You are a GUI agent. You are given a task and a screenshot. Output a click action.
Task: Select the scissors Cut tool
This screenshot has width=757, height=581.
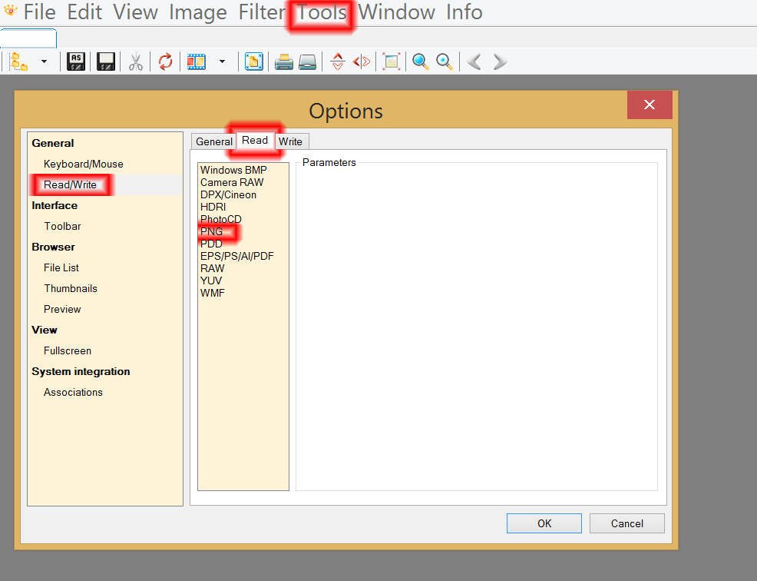[136, 62]
